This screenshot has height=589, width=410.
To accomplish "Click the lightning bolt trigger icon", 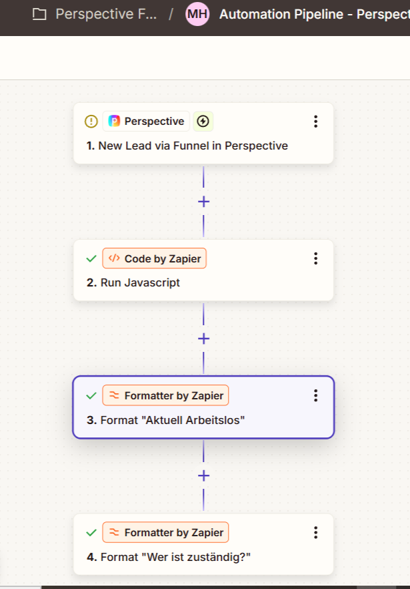I will click(x=203, y=122).
